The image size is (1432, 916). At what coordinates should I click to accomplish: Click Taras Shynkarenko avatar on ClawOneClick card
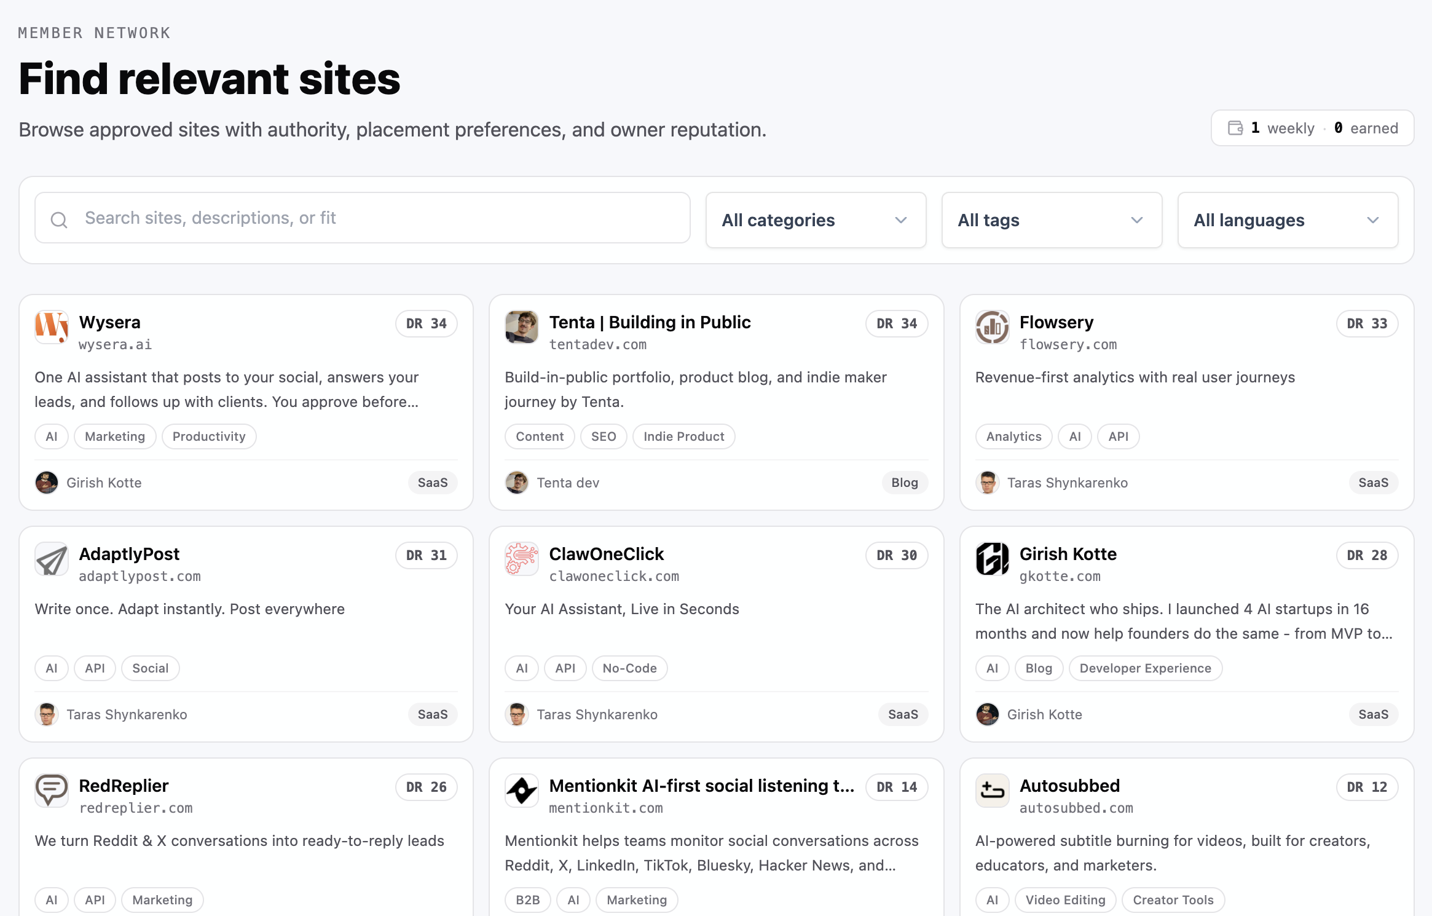click(x=517, y=714)
